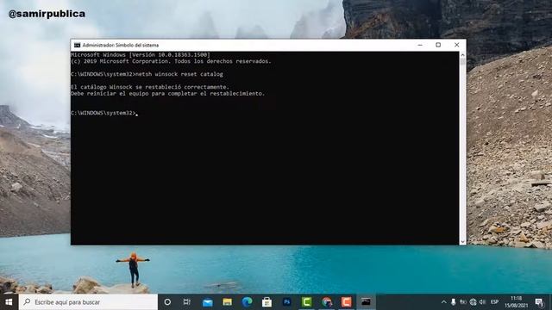Click the microphone icon in system tray
552x310 pixels.
coord(454,302)
